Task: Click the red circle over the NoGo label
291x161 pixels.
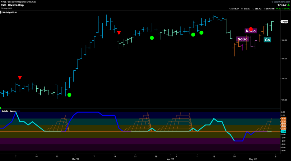Action: point(251,29)
